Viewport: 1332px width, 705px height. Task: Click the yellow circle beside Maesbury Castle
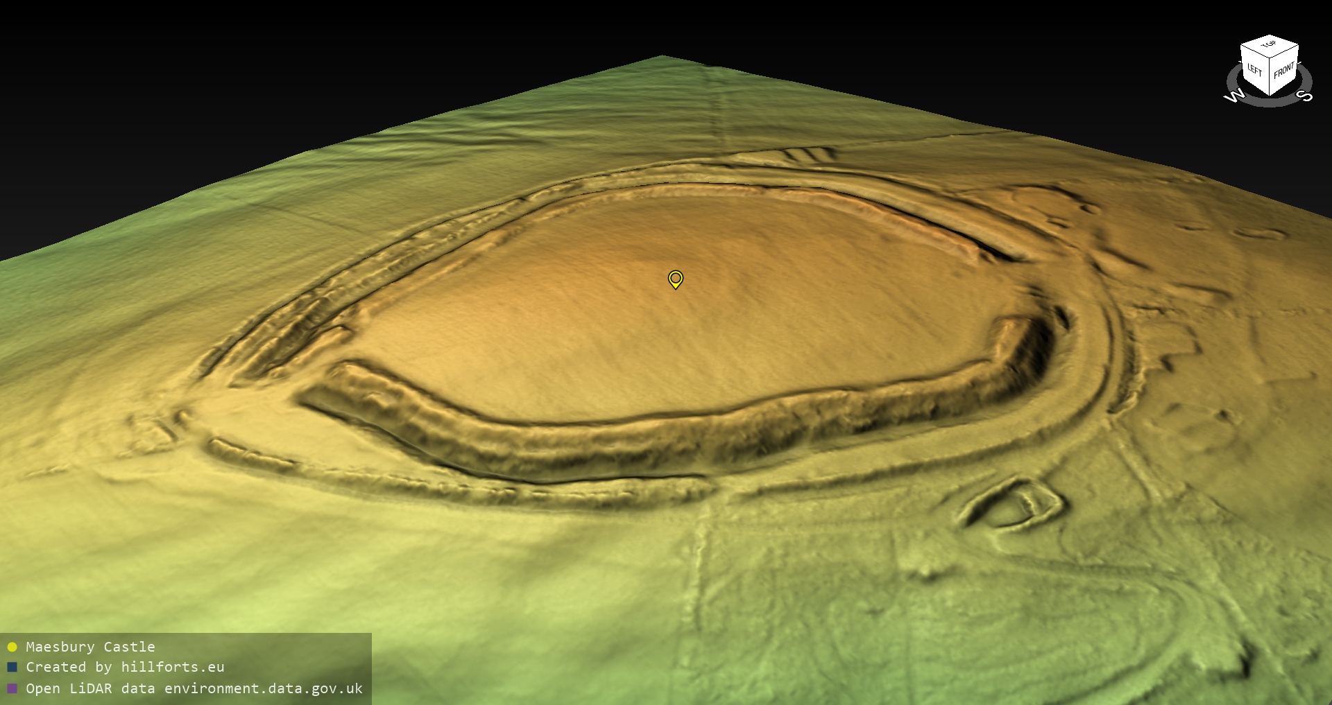pyautogui.click(x=12, y=647)
